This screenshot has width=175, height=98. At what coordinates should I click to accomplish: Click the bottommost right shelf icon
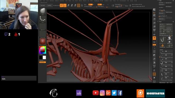(x=154, y=82)
